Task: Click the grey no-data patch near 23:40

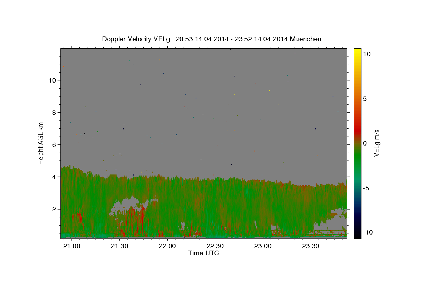Action: (331, 220)
